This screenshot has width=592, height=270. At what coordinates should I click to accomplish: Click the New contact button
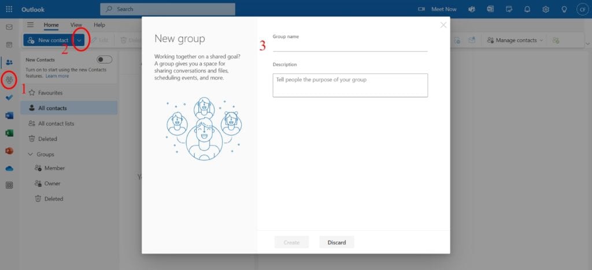pyautogui.click(x=49, y=40)
